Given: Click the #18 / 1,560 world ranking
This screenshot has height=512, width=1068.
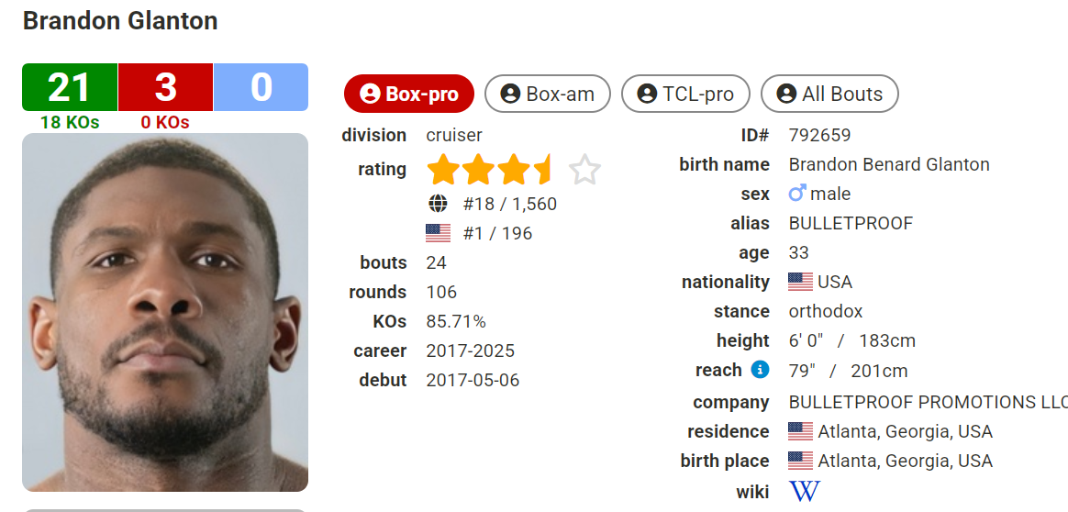Looking at the screenshot, I should pos(509,204).
